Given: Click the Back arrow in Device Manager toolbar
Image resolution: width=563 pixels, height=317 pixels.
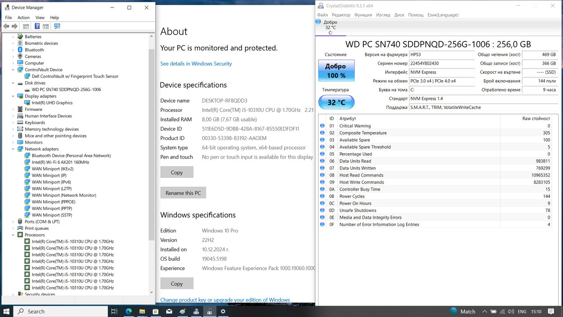Looking at the screenshot, I should [x=6, y=26].
